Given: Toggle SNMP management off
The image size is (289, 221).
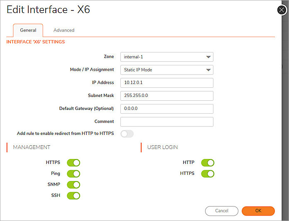Looking at the screenshot, I should [x=73, y=184].
